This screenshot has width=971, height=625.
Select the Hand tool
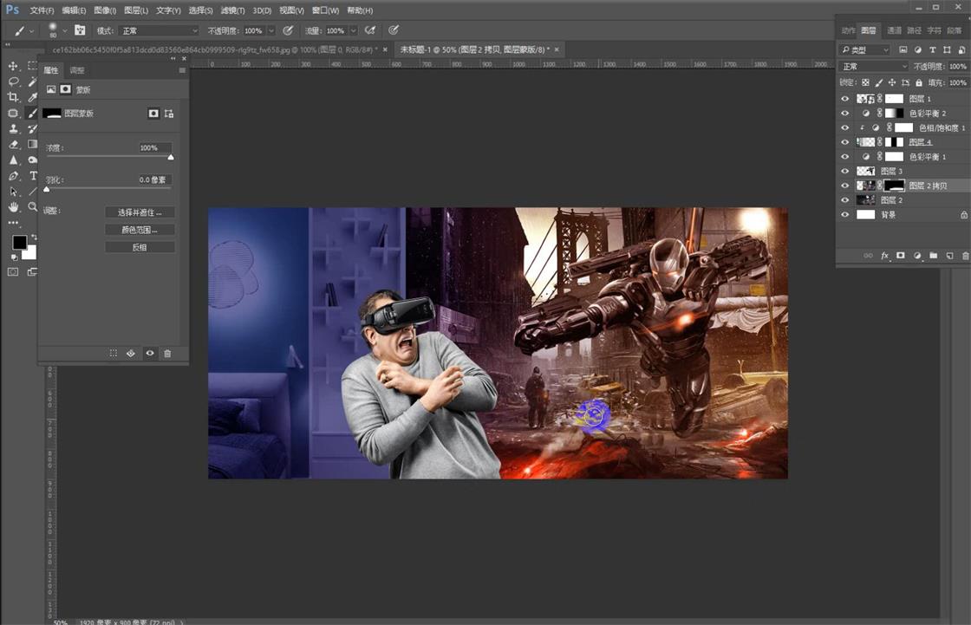click(13, 207)
